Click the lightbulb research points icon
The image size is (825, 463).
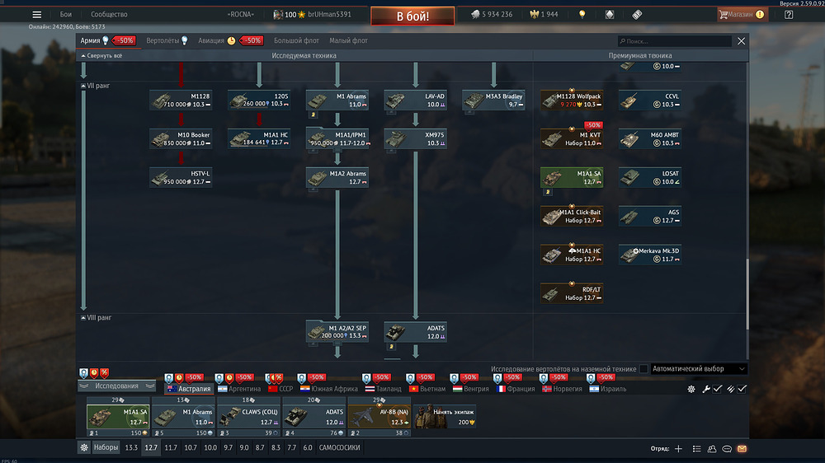click(x=582, y=15)
